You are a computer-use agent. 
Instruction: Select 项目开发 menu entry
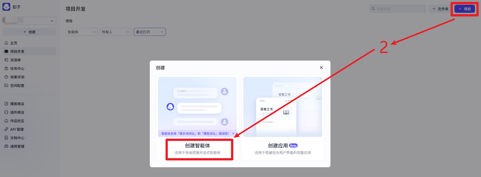pyautogui.click(x=29, y=52)
